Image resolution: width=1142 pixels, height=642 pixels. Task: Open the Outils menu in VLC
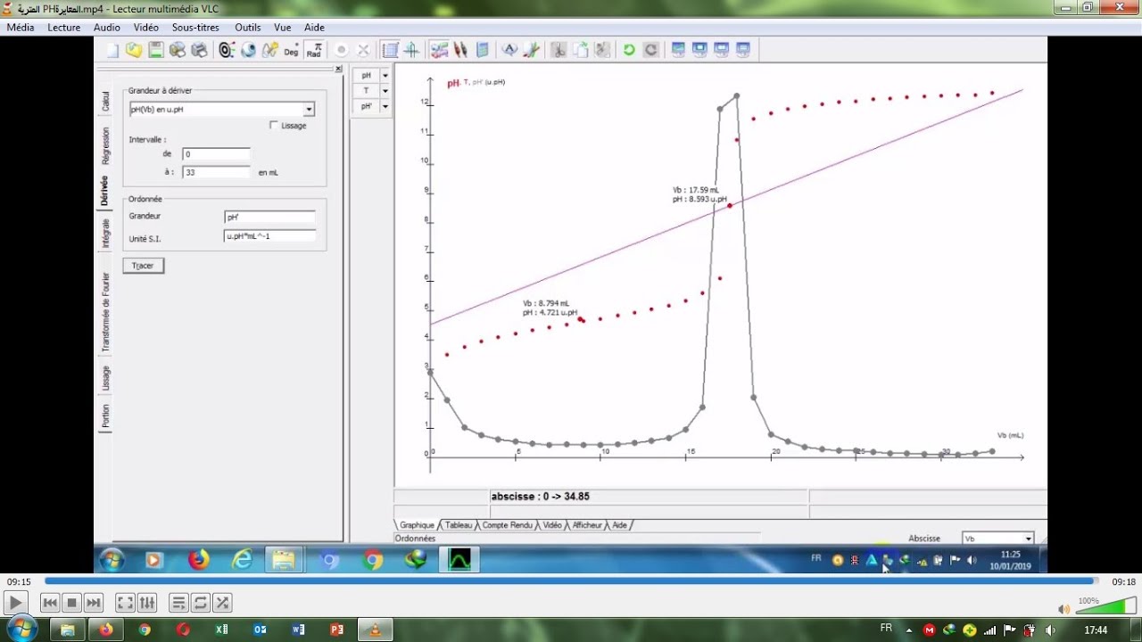(248, 28)
